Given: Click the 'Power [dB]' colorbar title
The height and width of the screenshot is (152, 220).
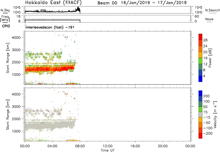Looking at the screenshot, I should coord(210,58).
